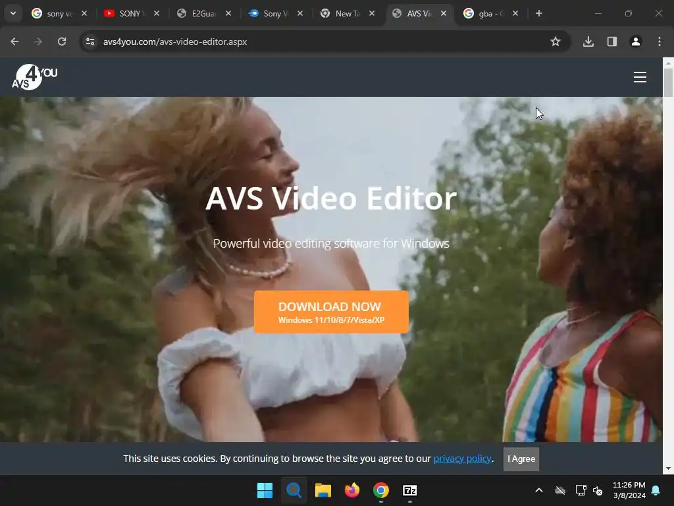Image resolution: width=674 pixels, height=506 pixels.
Task: View site information icon in address bar
Action: (90, 42)
